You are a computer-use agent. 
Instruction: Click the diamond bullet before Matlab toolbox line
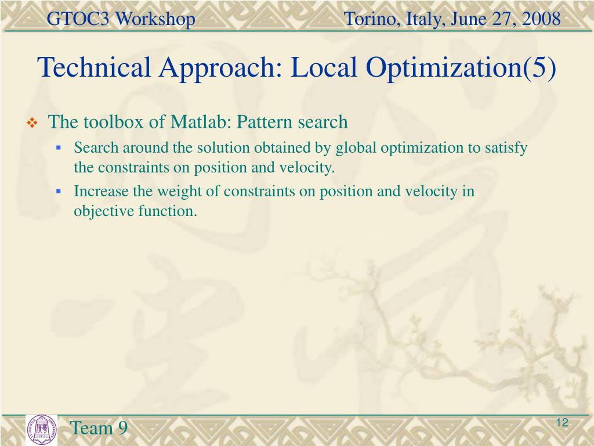tap(32, 123)
